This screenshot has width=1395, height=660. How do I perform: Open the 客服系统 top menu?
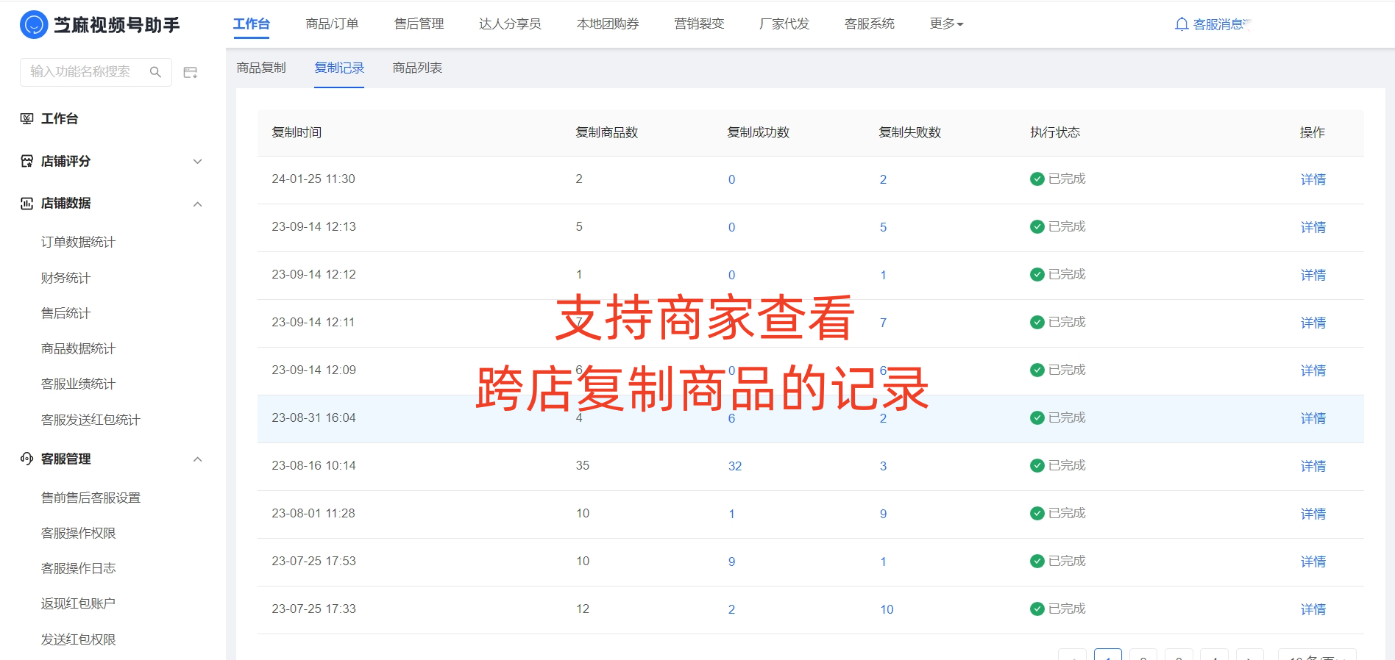pos(870,24)
